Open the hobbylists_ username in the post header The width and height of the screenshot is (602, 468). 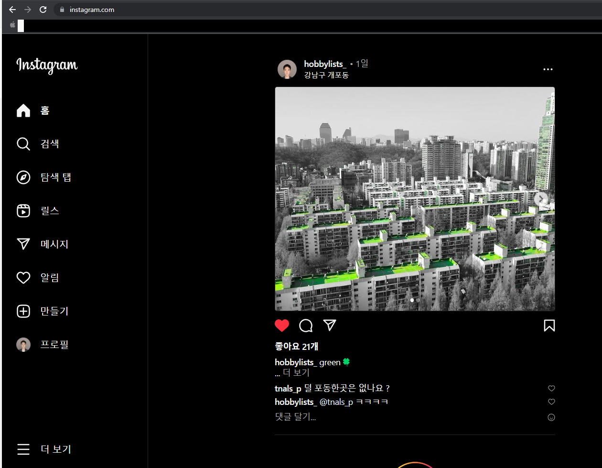click(325, 64)
